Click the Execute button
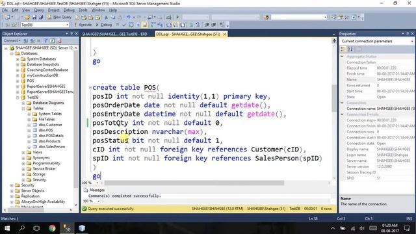416x234 pixels. pos(83,25)
